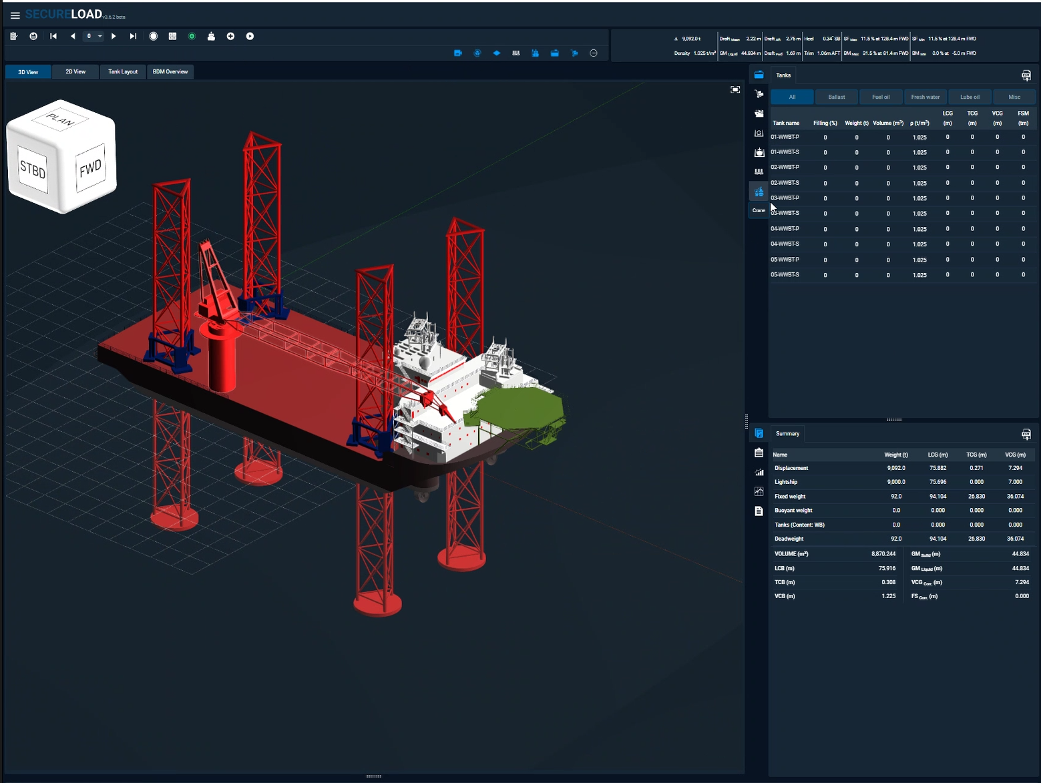Toggle the green circle indicator in the toolbar
The image size is (1041, 783).
tap(192, 37)
